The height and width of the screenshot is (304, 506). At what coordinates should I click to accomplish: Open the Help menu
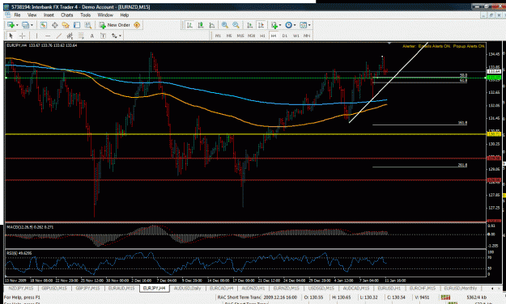[x=124, y=15]
